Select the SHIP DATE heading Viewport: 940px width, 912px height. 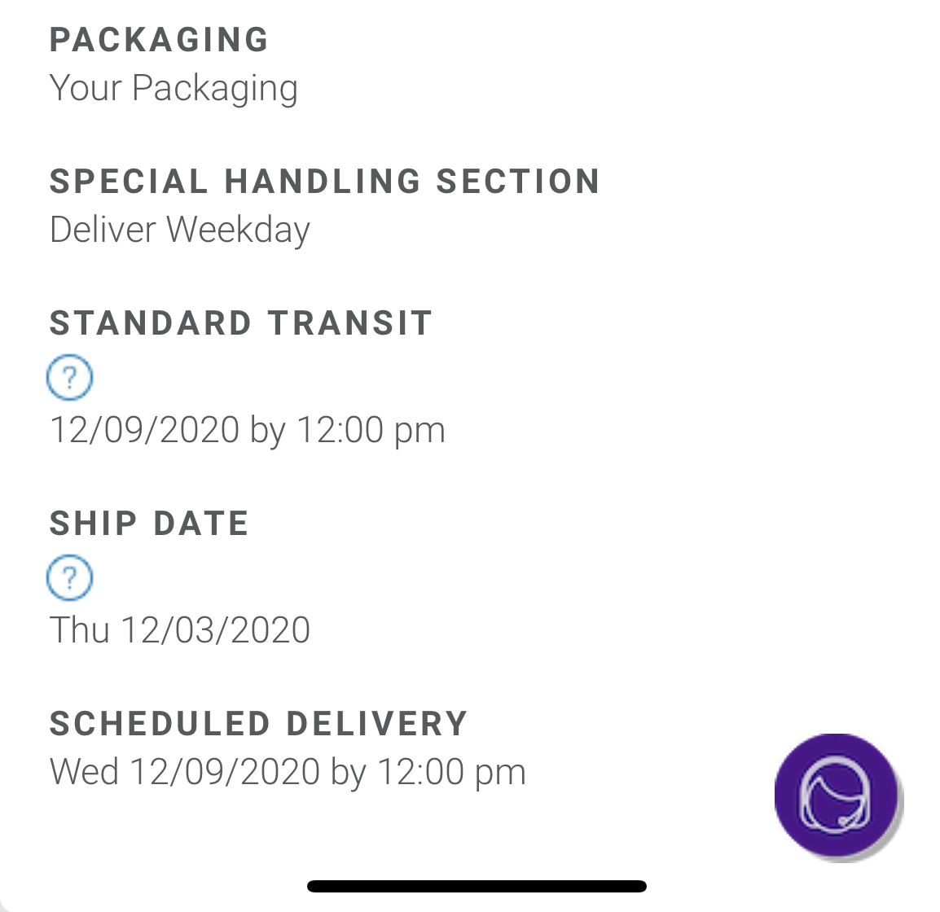149,523
